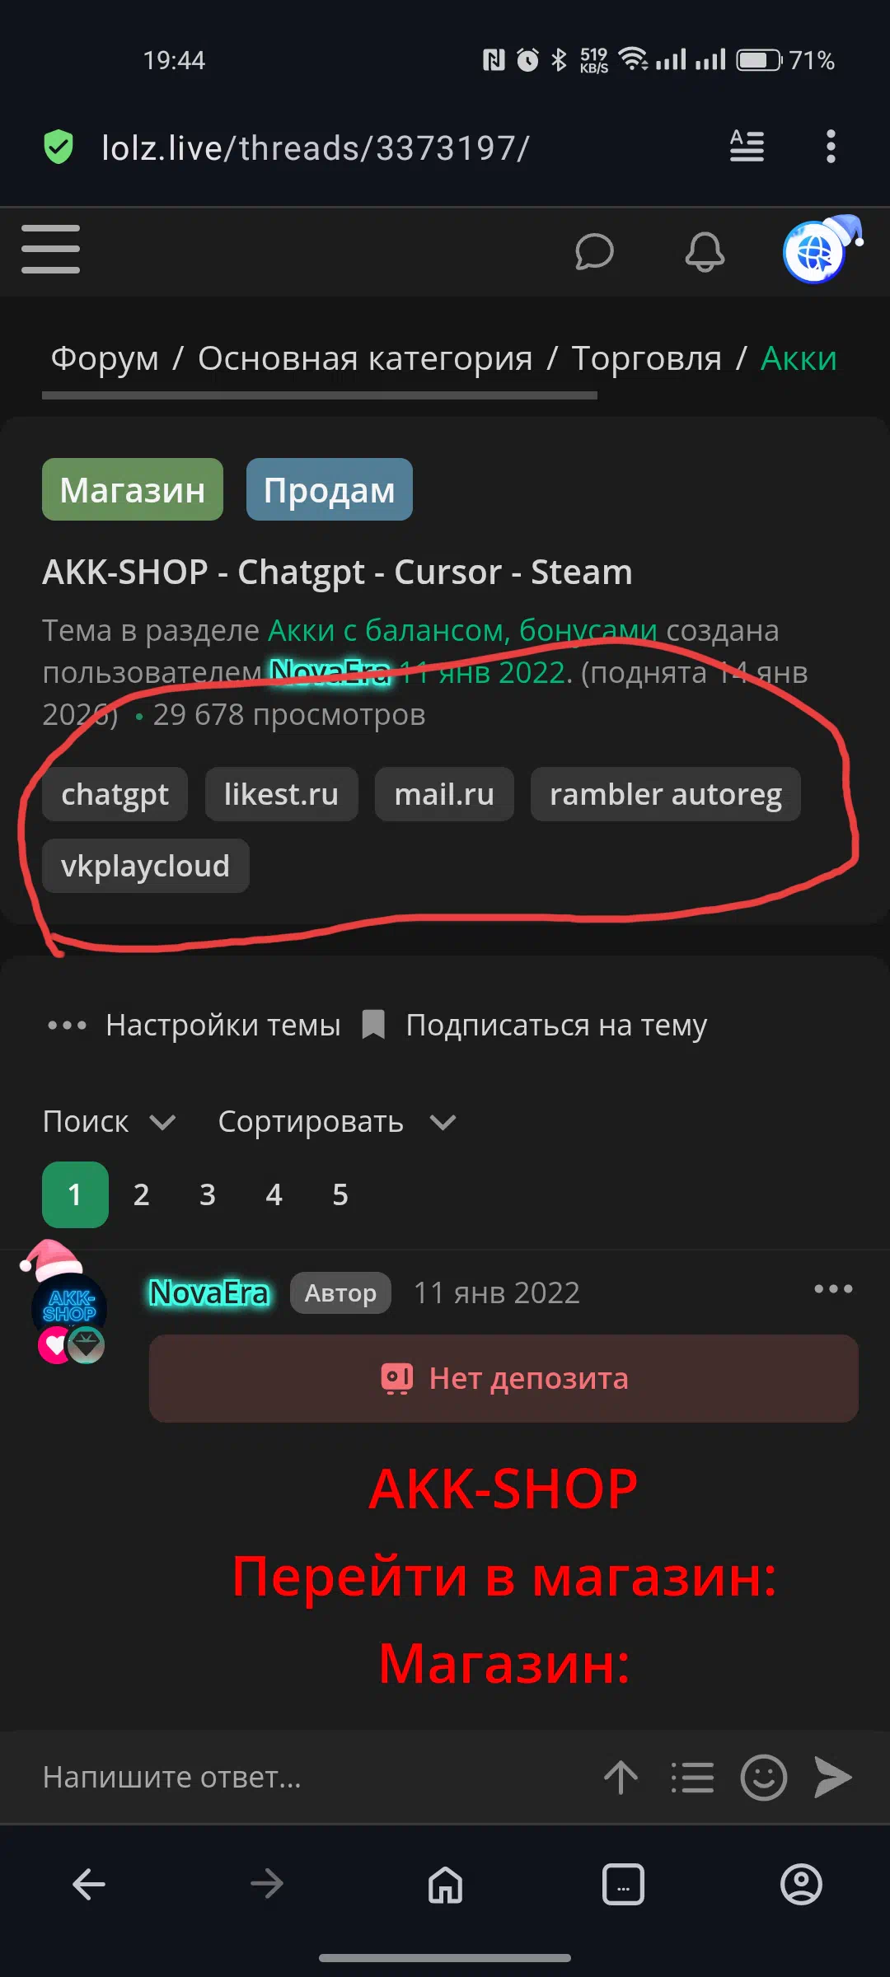Open conversations chat bubble icon
890x1977 pixels.
(594, 251)
